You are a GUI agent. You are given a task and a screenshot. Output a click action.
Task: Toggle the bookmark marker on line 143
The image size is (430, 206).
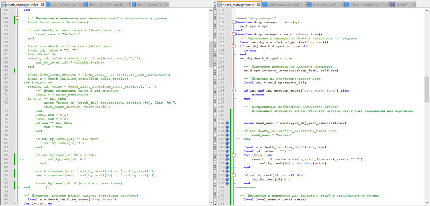point(227,127)
